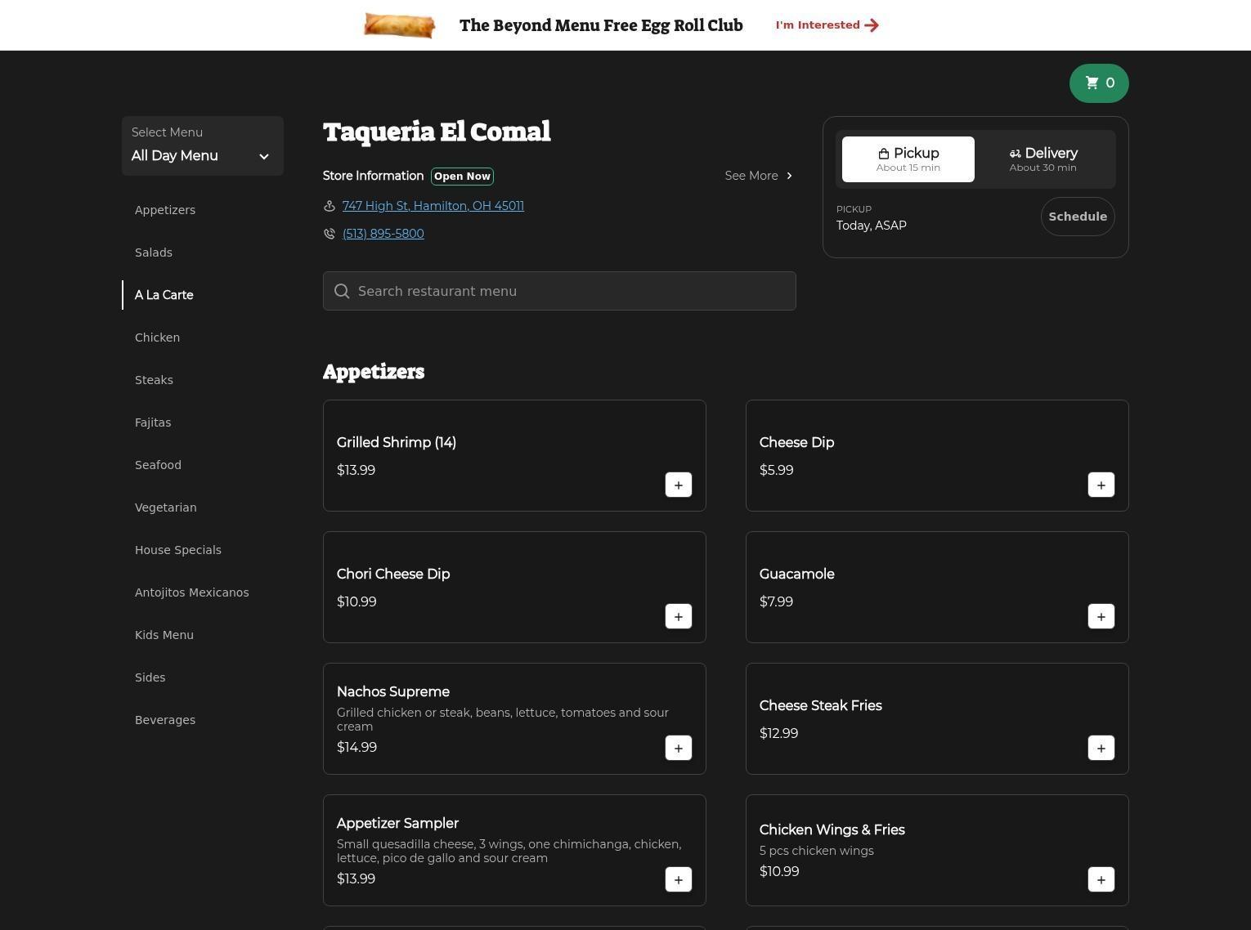Click the Schedule button
Image resolution: width=1251 pixels, height=930 pixels.
pyautogui.click(x=1077, y=217)
